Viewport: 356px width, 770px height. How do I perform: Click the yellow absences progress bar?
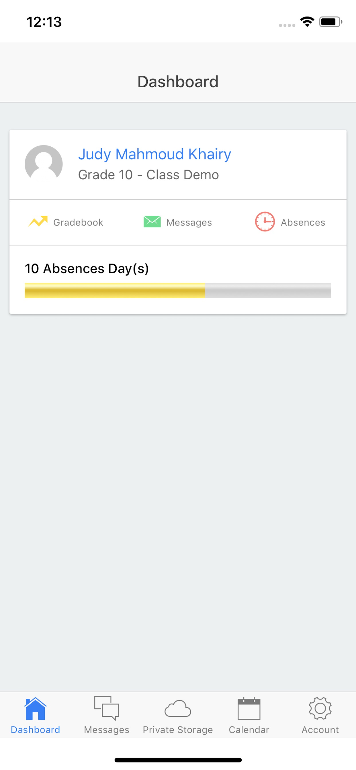pos(115,290)
